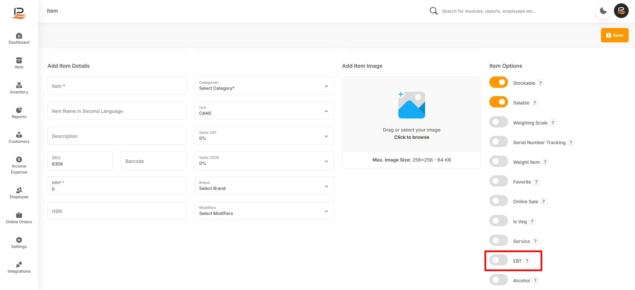This screenshot has width=635, height=290.
Task: Open the Dashboard sidebar icon
Action: coord(19,36)
